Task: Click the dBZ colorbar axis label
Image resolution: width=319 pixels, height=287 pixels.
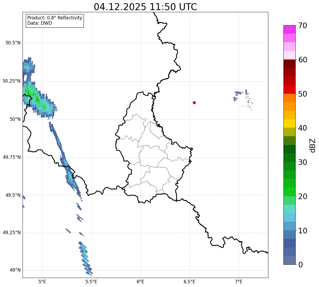Action: 313,145
